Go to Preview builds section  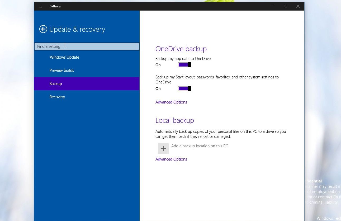pyautogui.click(x=62, y=70)
